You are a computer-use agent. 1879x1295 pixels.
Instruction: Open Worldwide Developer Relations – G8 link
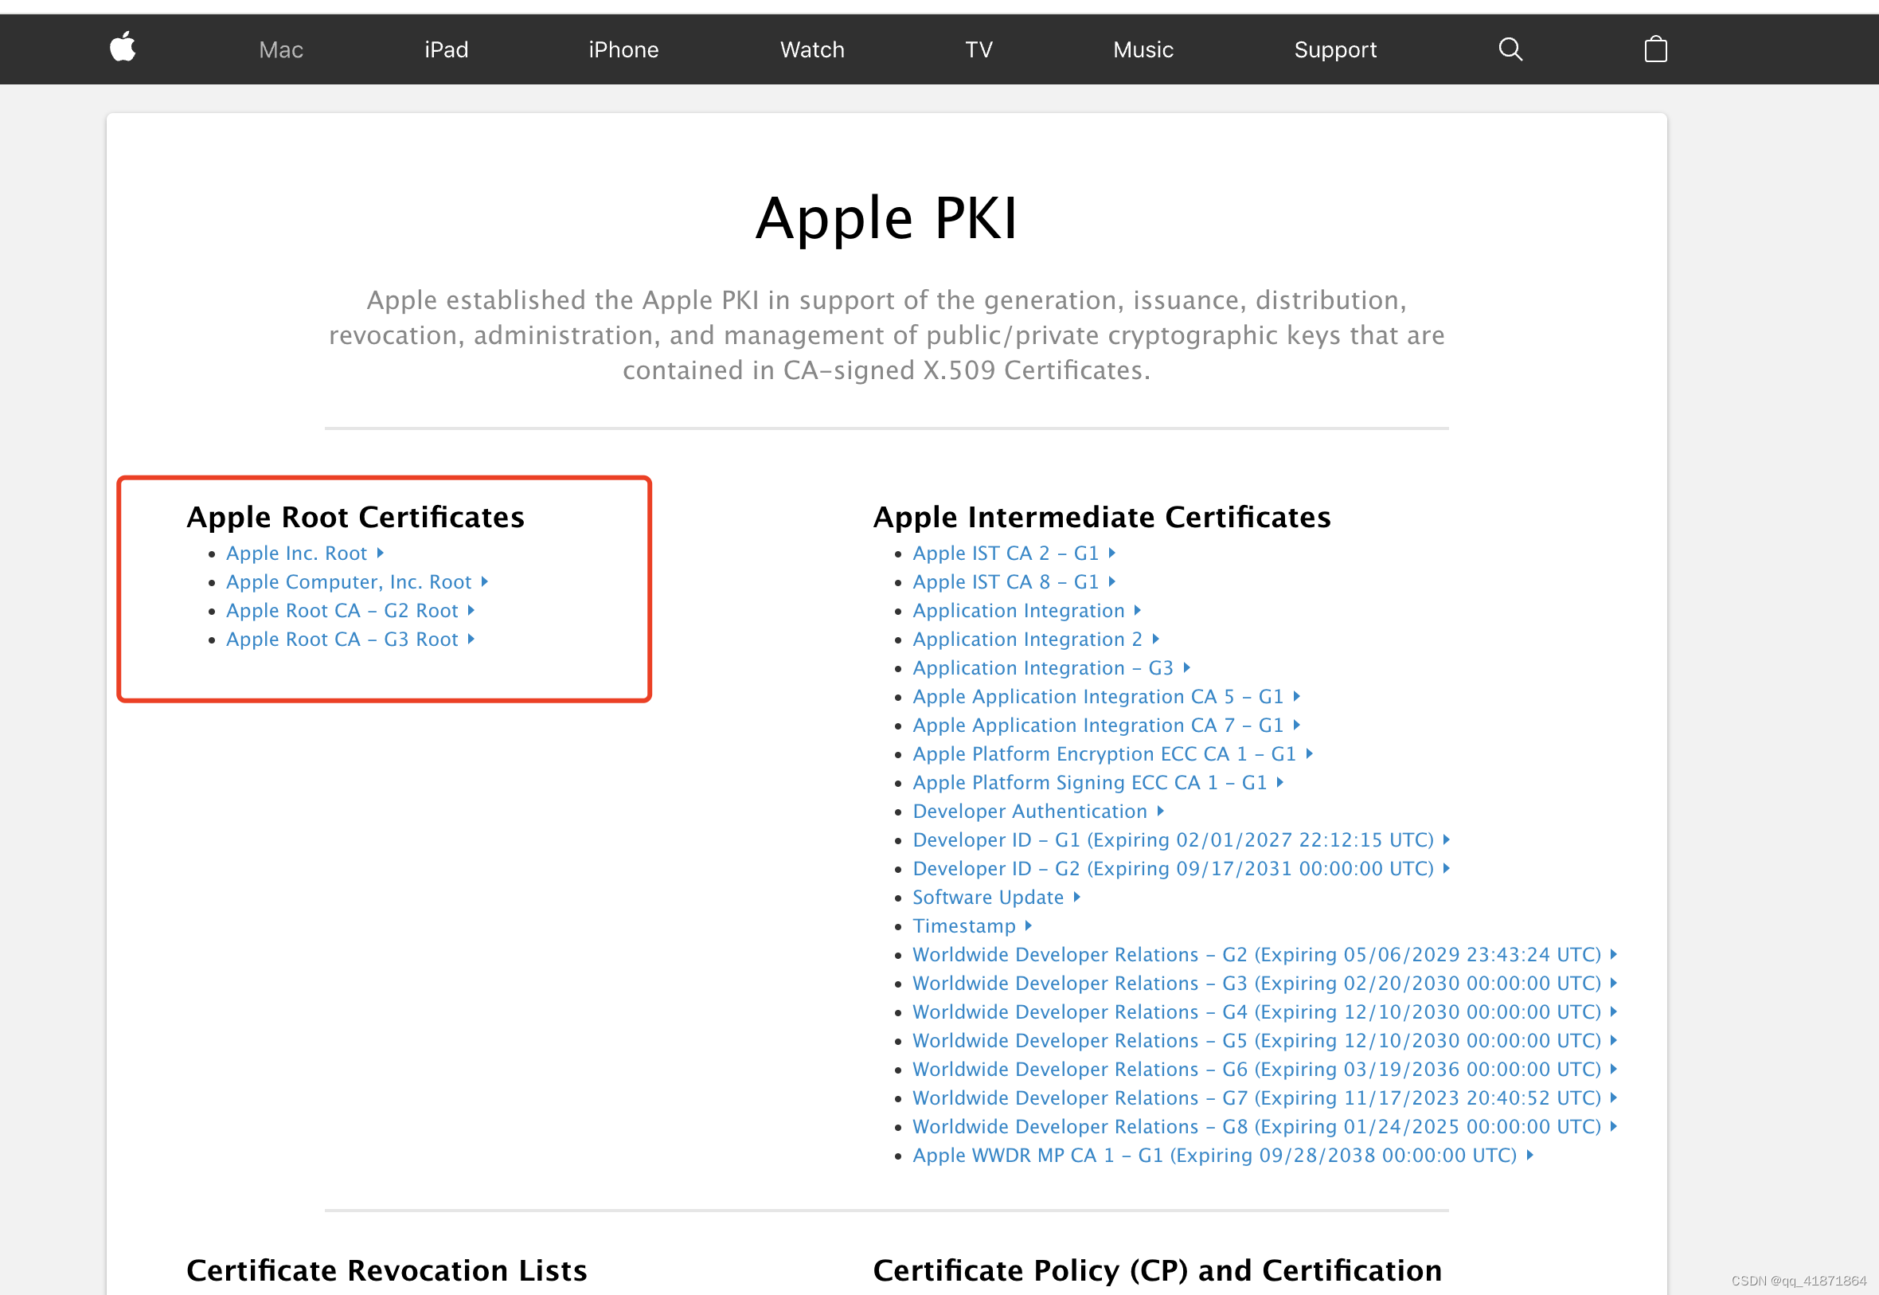[1265, 1127]
